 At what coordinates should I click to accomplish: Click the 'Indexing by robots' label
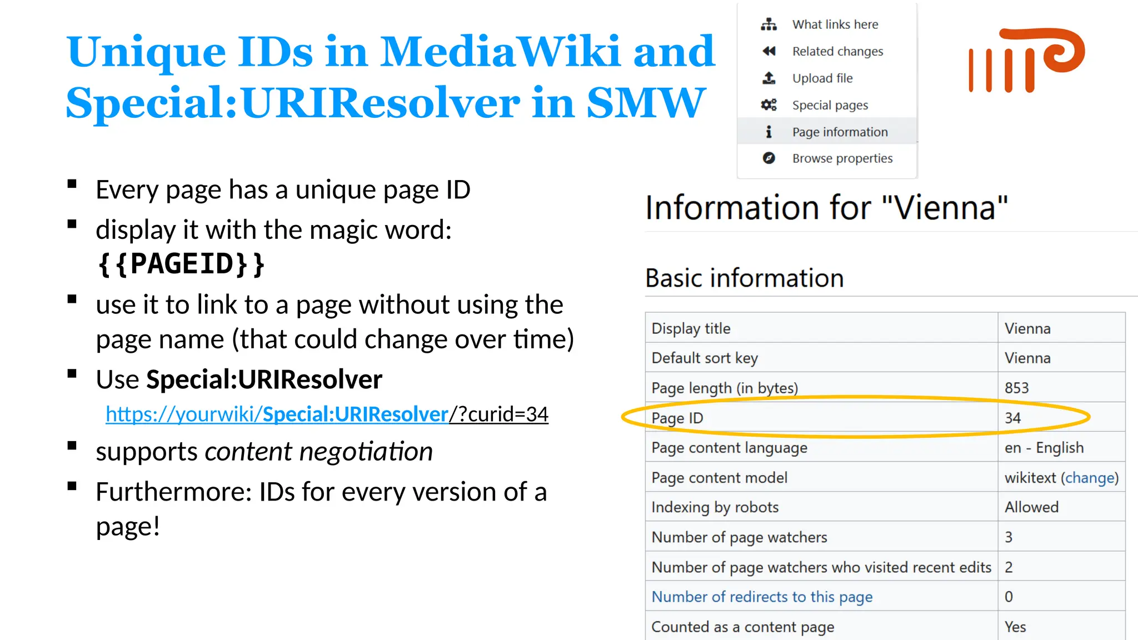click(x=715, y=507)
